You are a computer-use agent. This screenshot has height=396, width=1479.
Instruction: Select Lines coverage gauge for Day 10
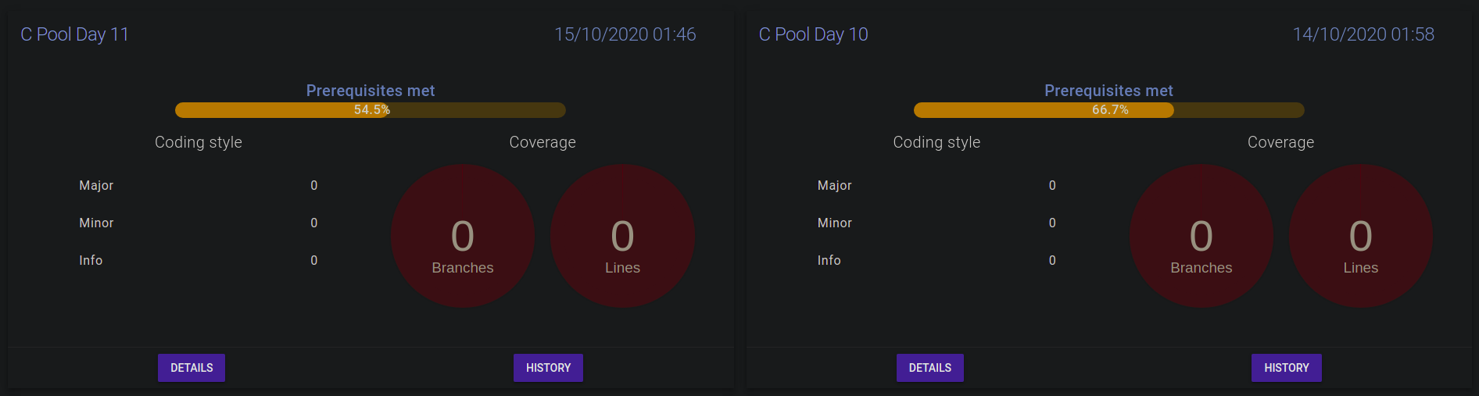[x=1360, y=236]
